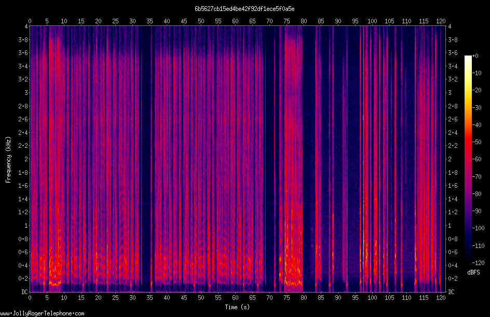
Task: Click the 60 tick on the bottom time axis
Action: click(235, 298)
